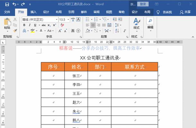Image resolution: width=196 pixels, height=128 pixels.
Task: Toggle character shading A icon
Action: click(x=73, y=31)
